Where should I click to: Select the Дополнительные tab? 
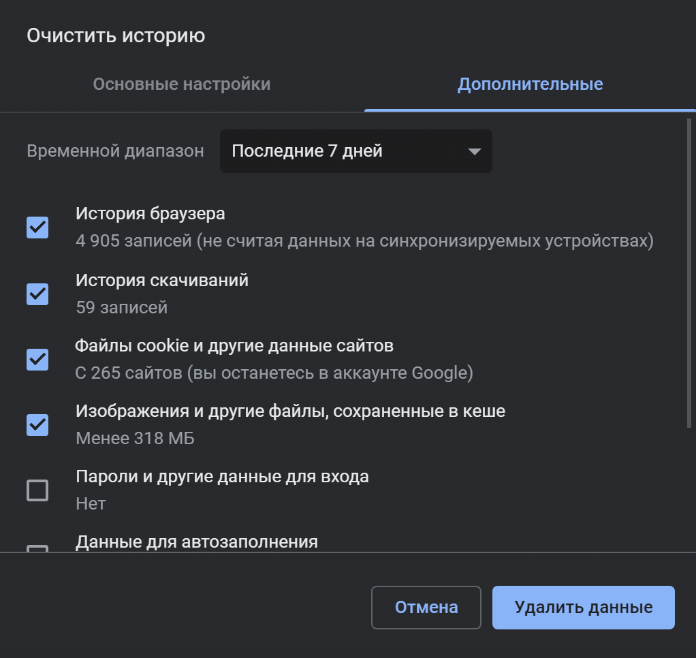tap(530, 84)
